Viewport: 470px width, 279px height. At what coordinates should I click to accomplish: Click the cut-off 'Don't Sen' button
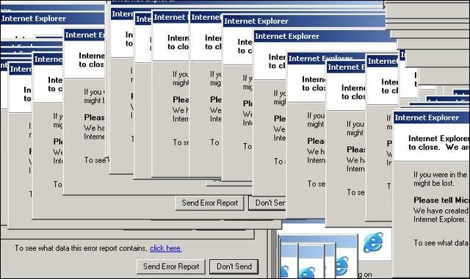(267, 203)
